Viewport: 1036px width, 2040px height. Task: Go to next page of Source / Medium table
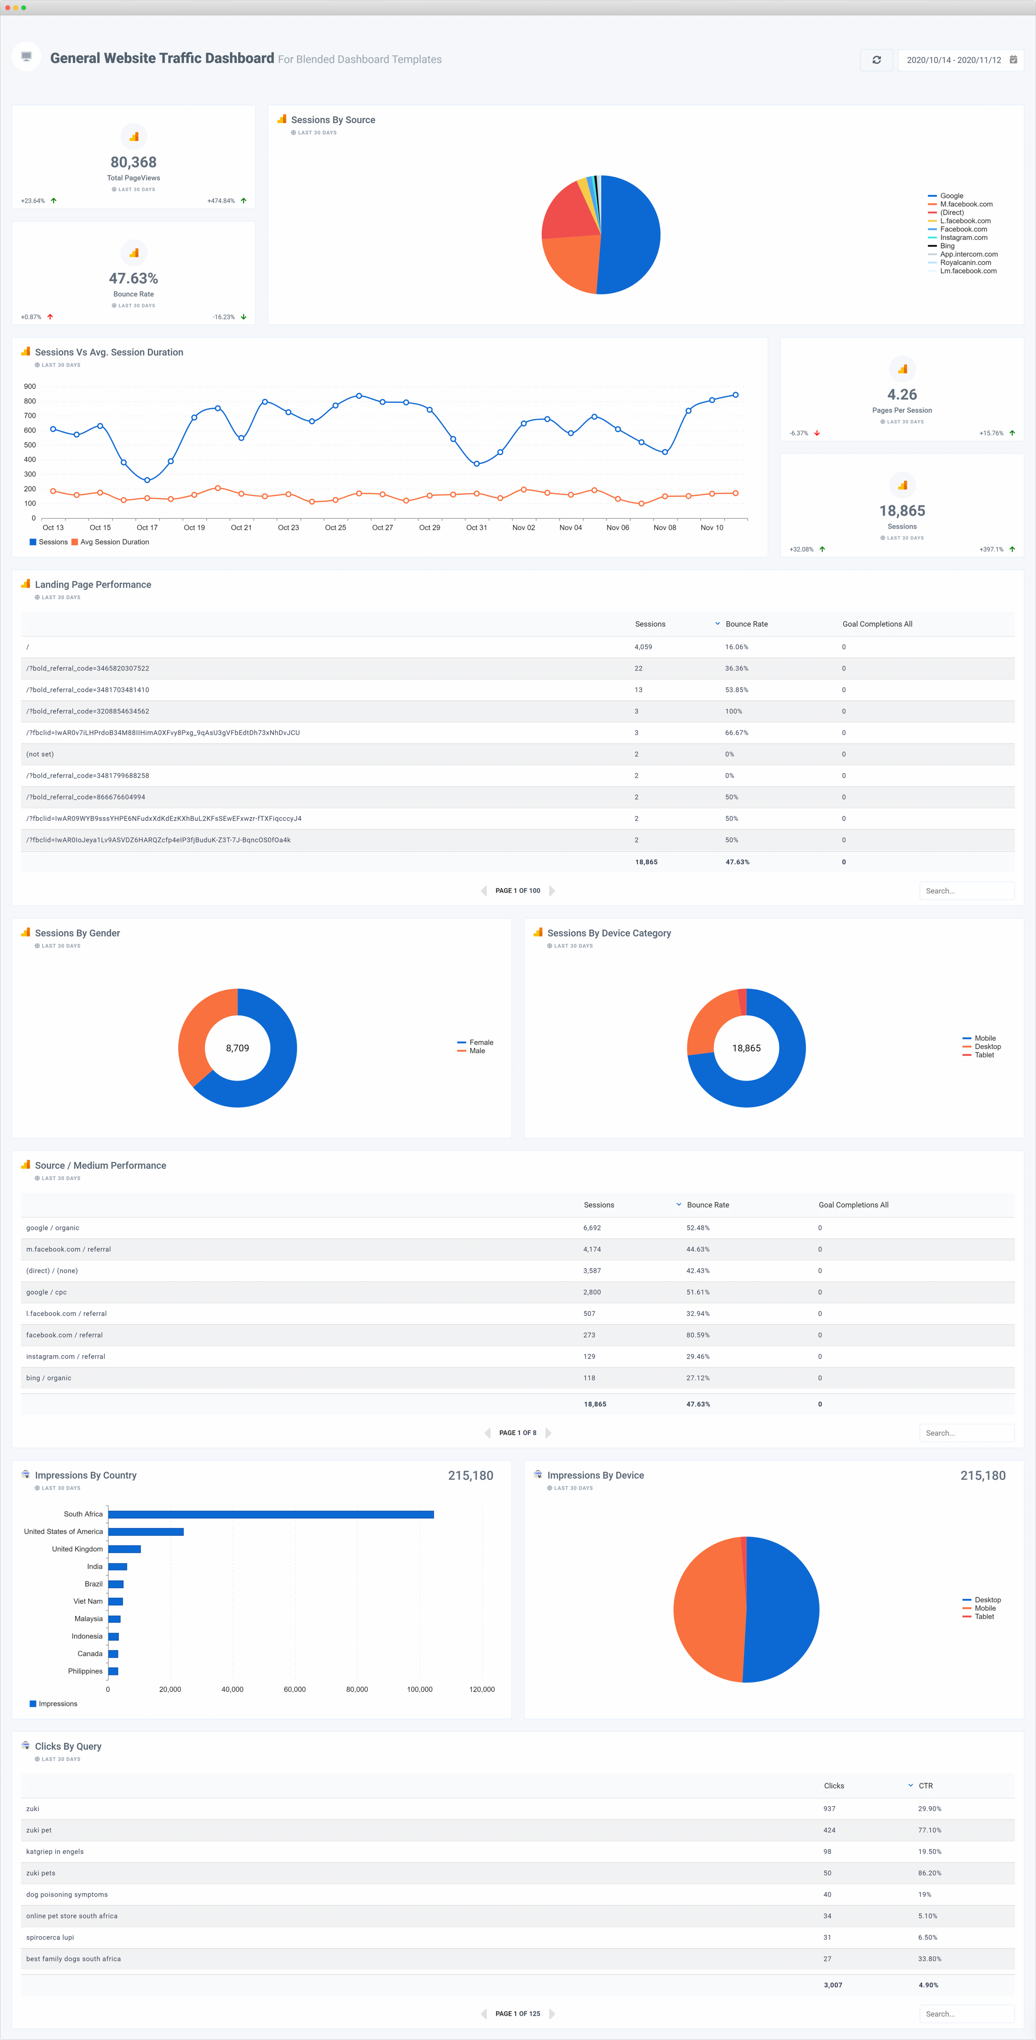click(x=548, y=1433)
